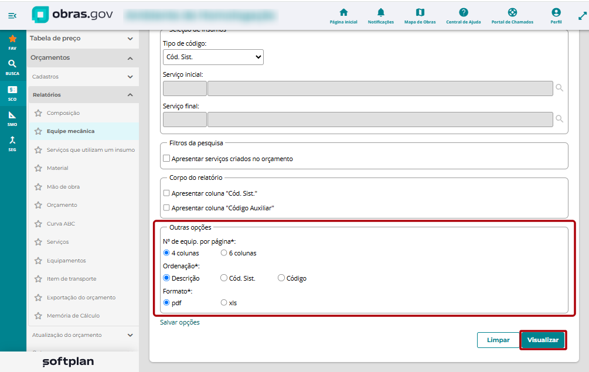Expand the Cadastros submenu
Viewport: 589px width, 372px height.
[83, 77]
